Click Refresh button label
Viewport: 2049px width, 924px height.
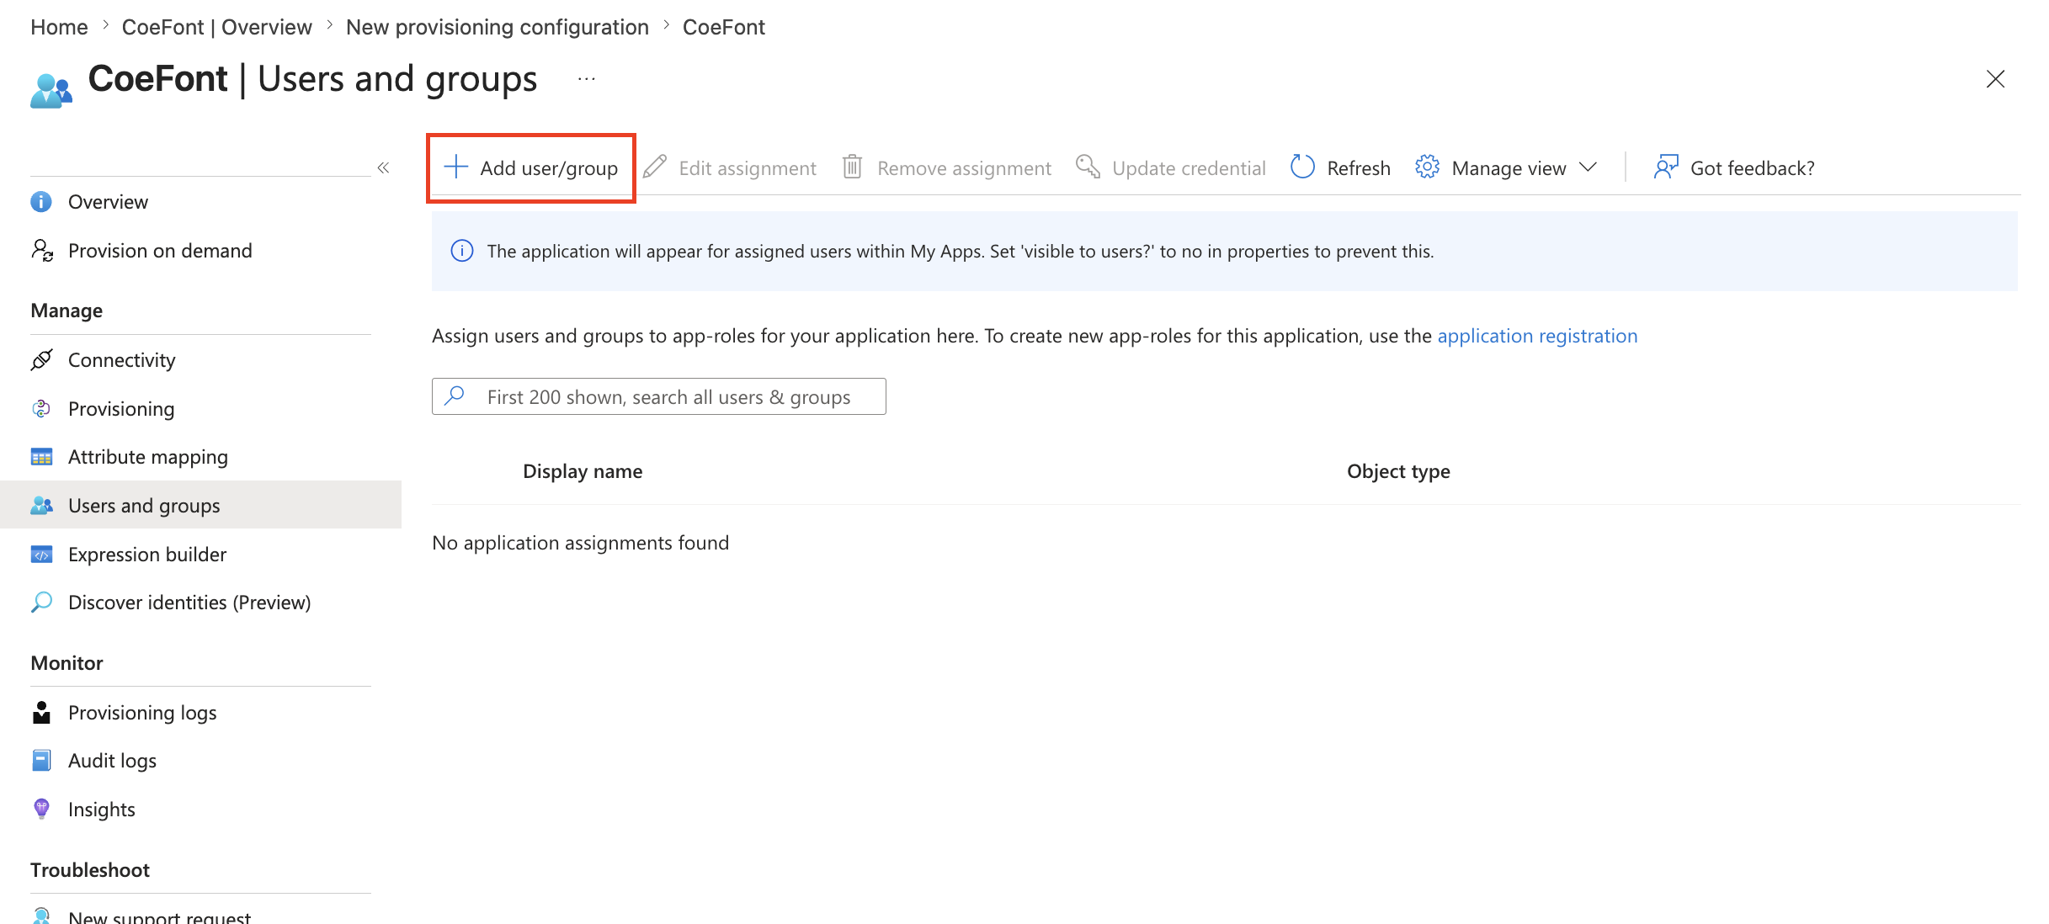[x=1359, y=168]
